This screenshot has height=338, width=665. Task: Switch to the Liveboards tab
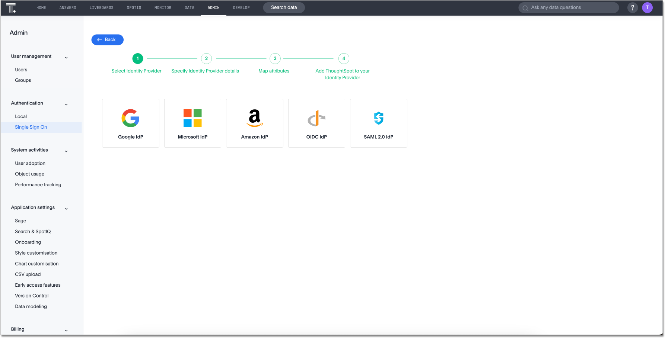coord(101,8)
